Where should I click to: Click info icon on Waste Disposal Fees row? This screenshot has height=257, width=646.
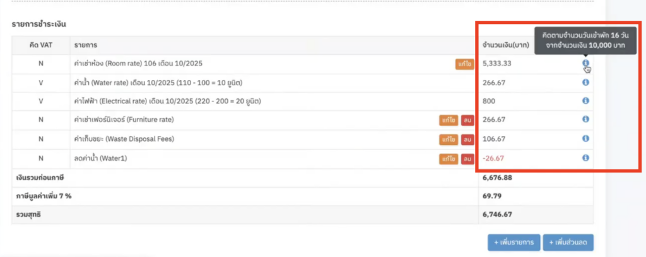click(585, 139)
